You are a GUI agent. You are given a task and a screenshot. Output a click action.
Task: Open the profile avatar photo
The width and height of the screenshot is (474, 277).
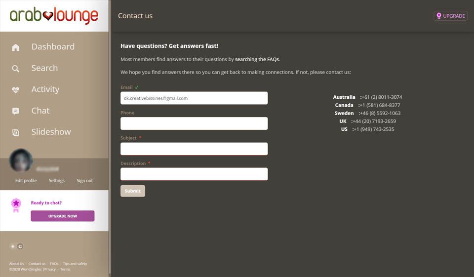[x=21, y=161]
